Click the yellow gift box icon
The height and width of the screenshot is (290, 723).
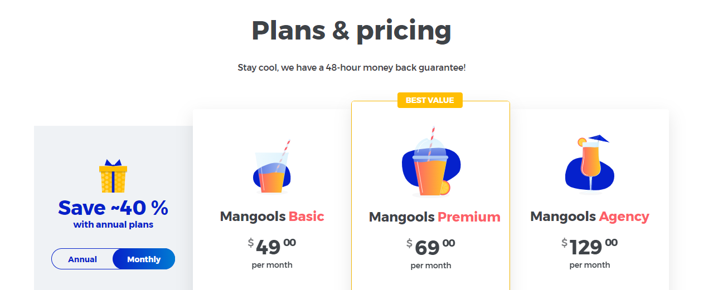click(x=113, y=176)
